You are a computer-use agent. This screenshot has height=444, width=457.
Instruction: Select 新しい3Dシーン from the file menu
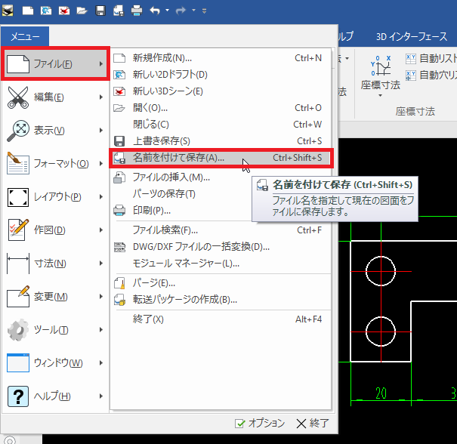click(168, 91)
